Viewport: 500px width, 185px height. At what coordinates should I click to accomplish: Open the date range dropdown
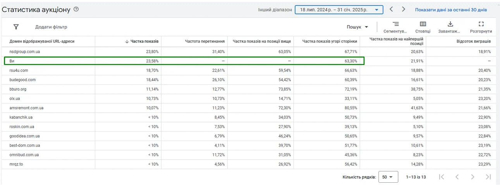click(x=339, y=10)
